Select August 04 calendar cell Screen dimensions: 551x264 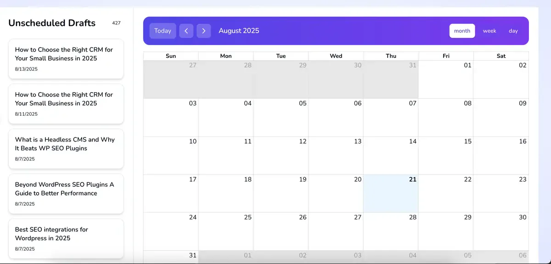coord(226,118)
